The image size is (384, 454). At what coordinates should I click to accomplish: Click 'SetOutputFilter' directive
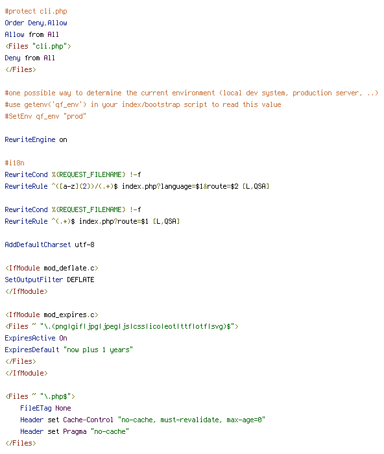[34, 280]
